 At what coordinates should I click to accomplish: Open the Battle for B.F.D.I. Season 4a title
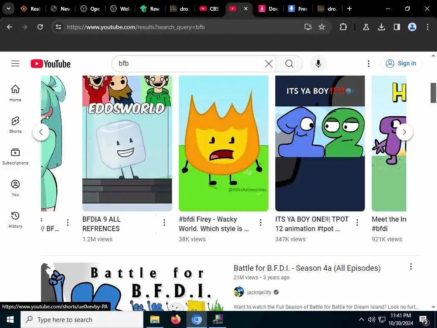pos(307,268)
